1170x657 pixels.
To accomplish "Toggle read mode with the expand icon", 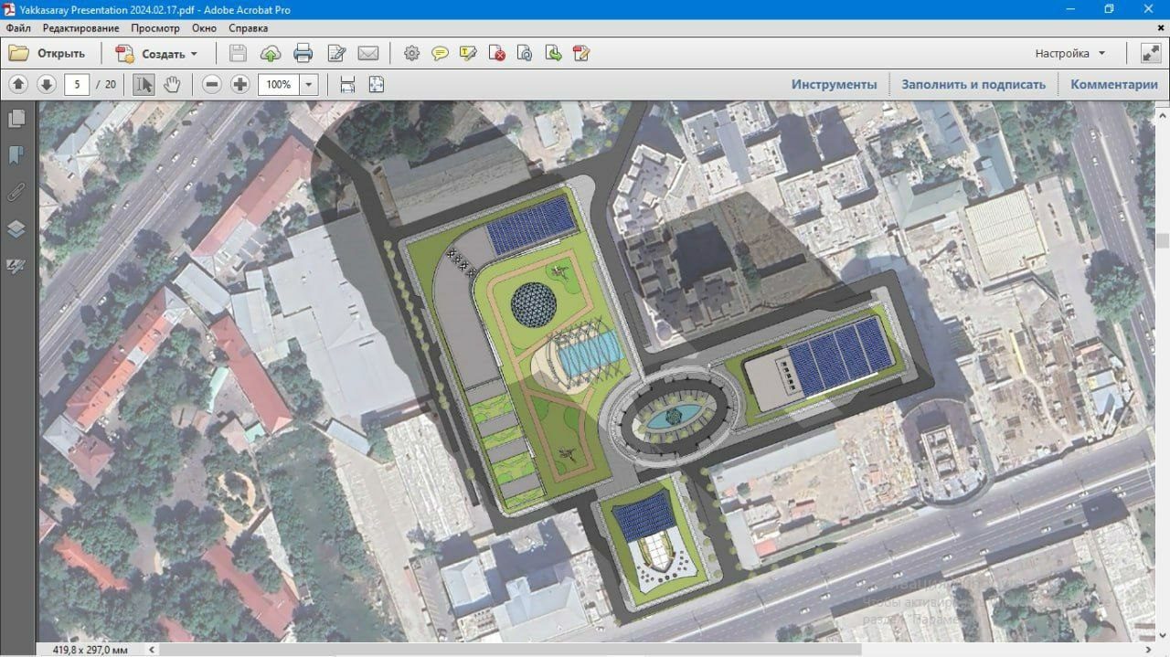I will point(1151,53).
